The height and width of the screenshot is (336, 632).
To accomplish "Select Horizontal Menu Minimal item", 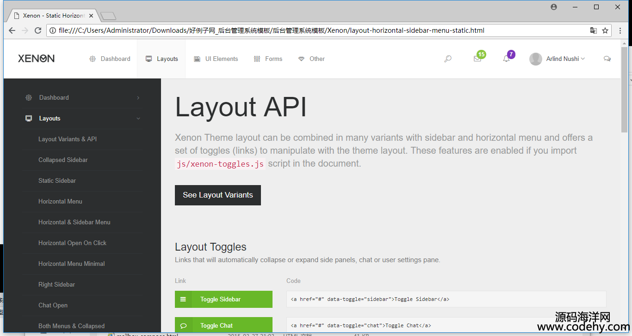I will click(x=71, y=264).
